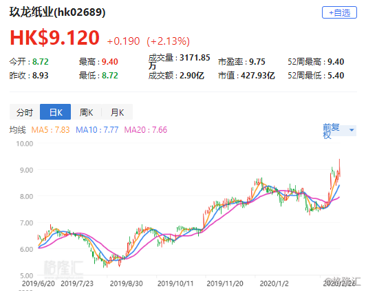This screenshot has height=291, width=366.
Task: Click 成交量 value 3171.85
Action: 195,57
